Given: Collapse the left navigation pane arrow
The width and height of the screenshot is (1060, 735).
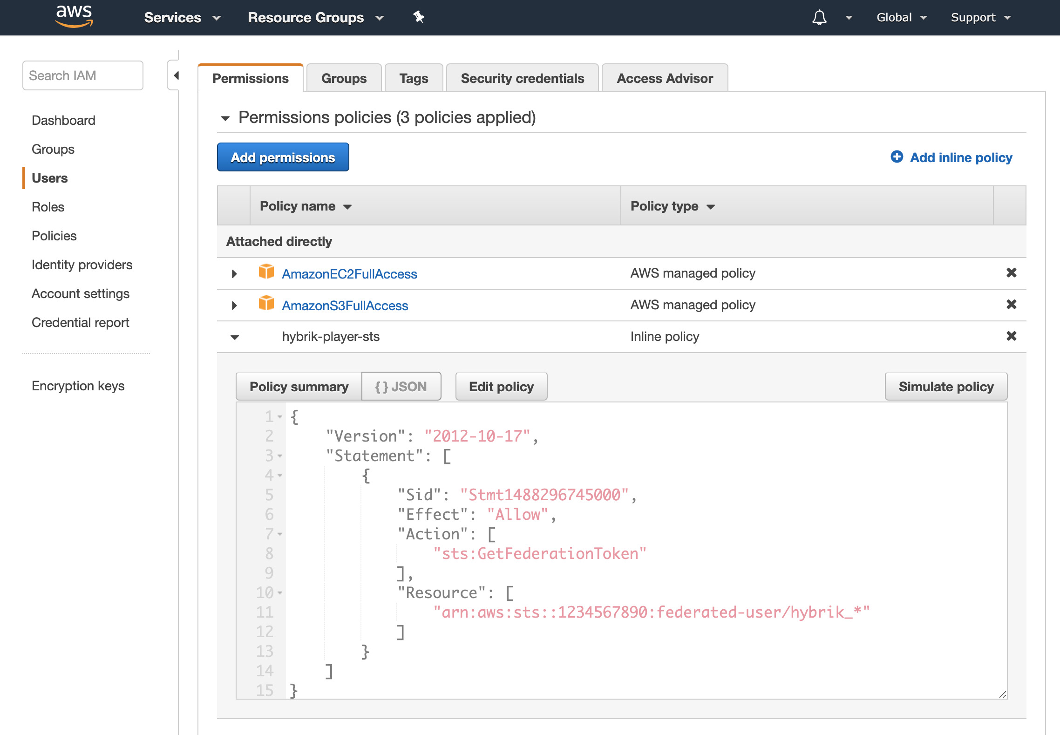Looking at the screenshot, I should (176, 75).
